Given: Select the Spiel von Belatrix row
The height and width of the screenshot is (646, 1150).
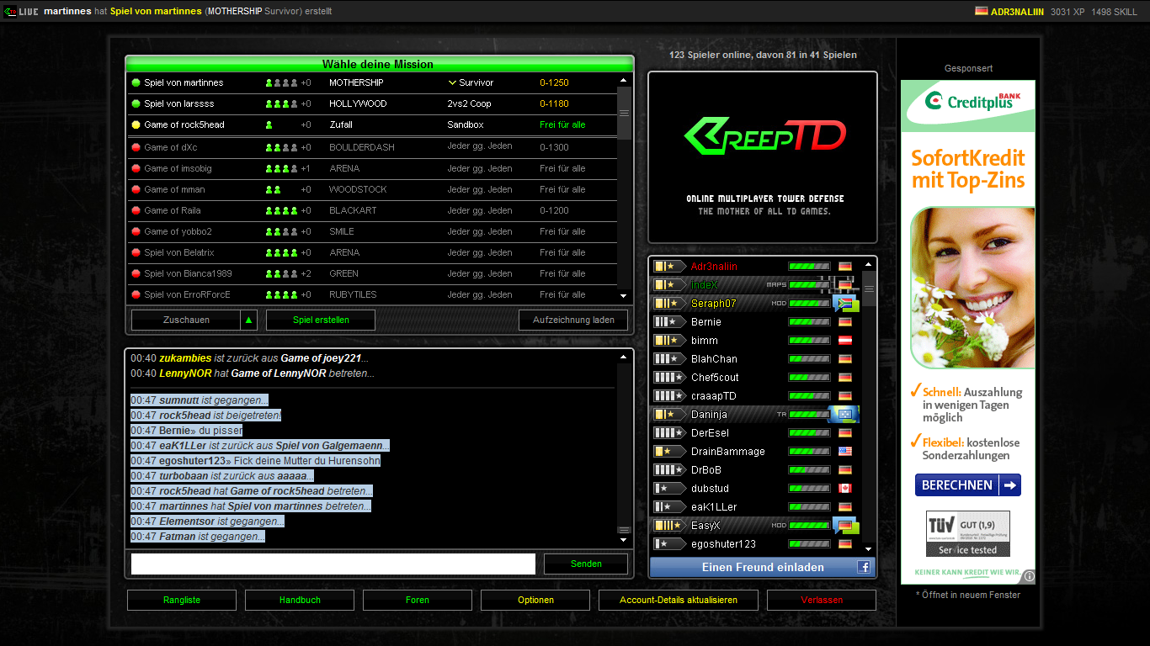Looking at the screenshot, I should coord(372,252).
